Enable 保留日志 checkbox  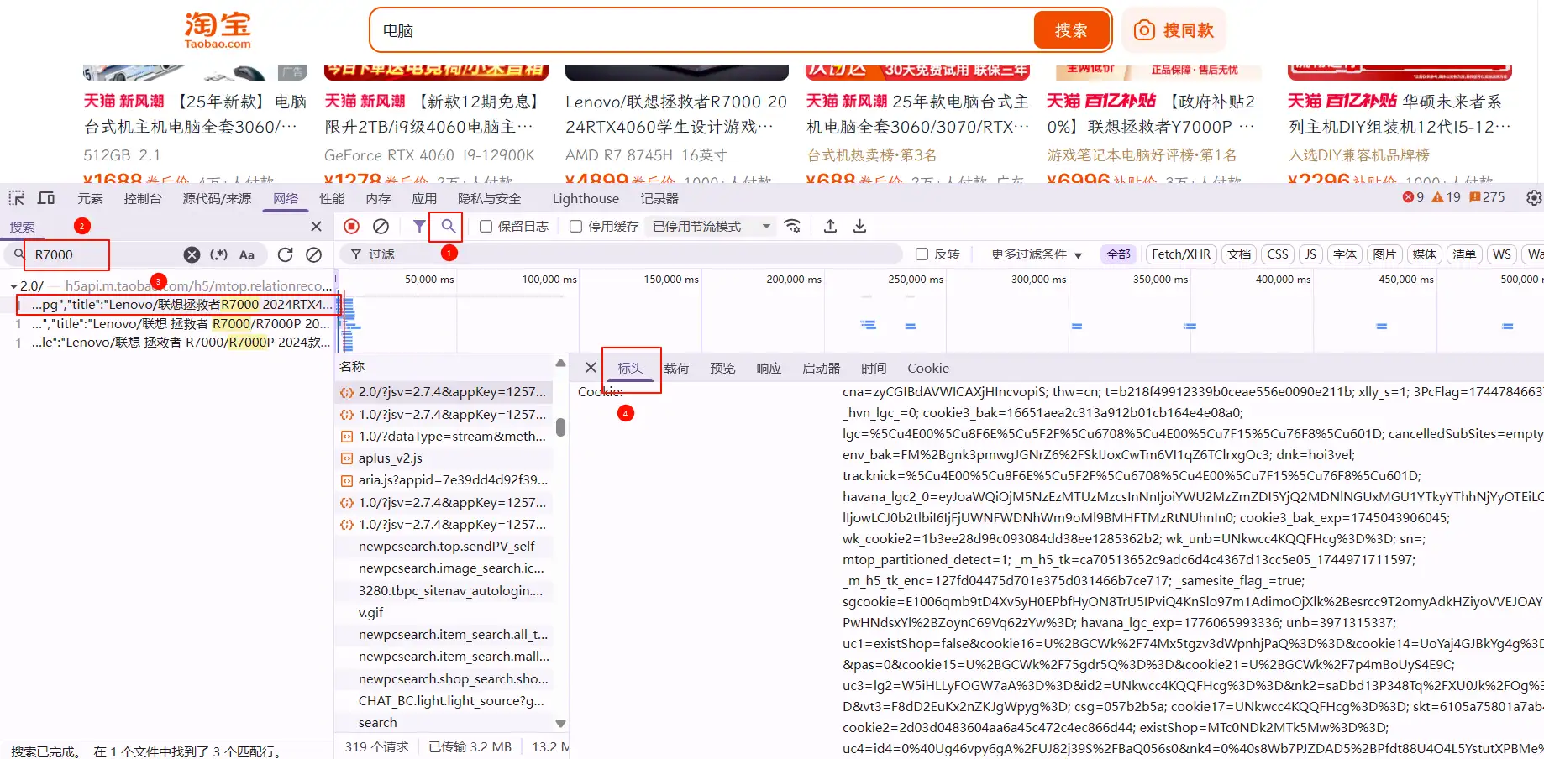pyautogui.click(x=486, y=227)
